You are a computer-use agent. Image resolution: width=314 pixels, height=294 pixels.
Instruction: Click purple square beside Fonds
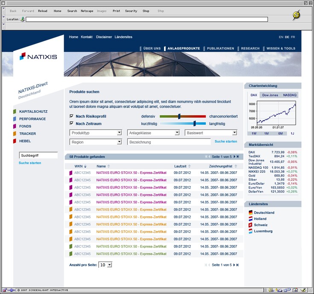tap(15, 126)
